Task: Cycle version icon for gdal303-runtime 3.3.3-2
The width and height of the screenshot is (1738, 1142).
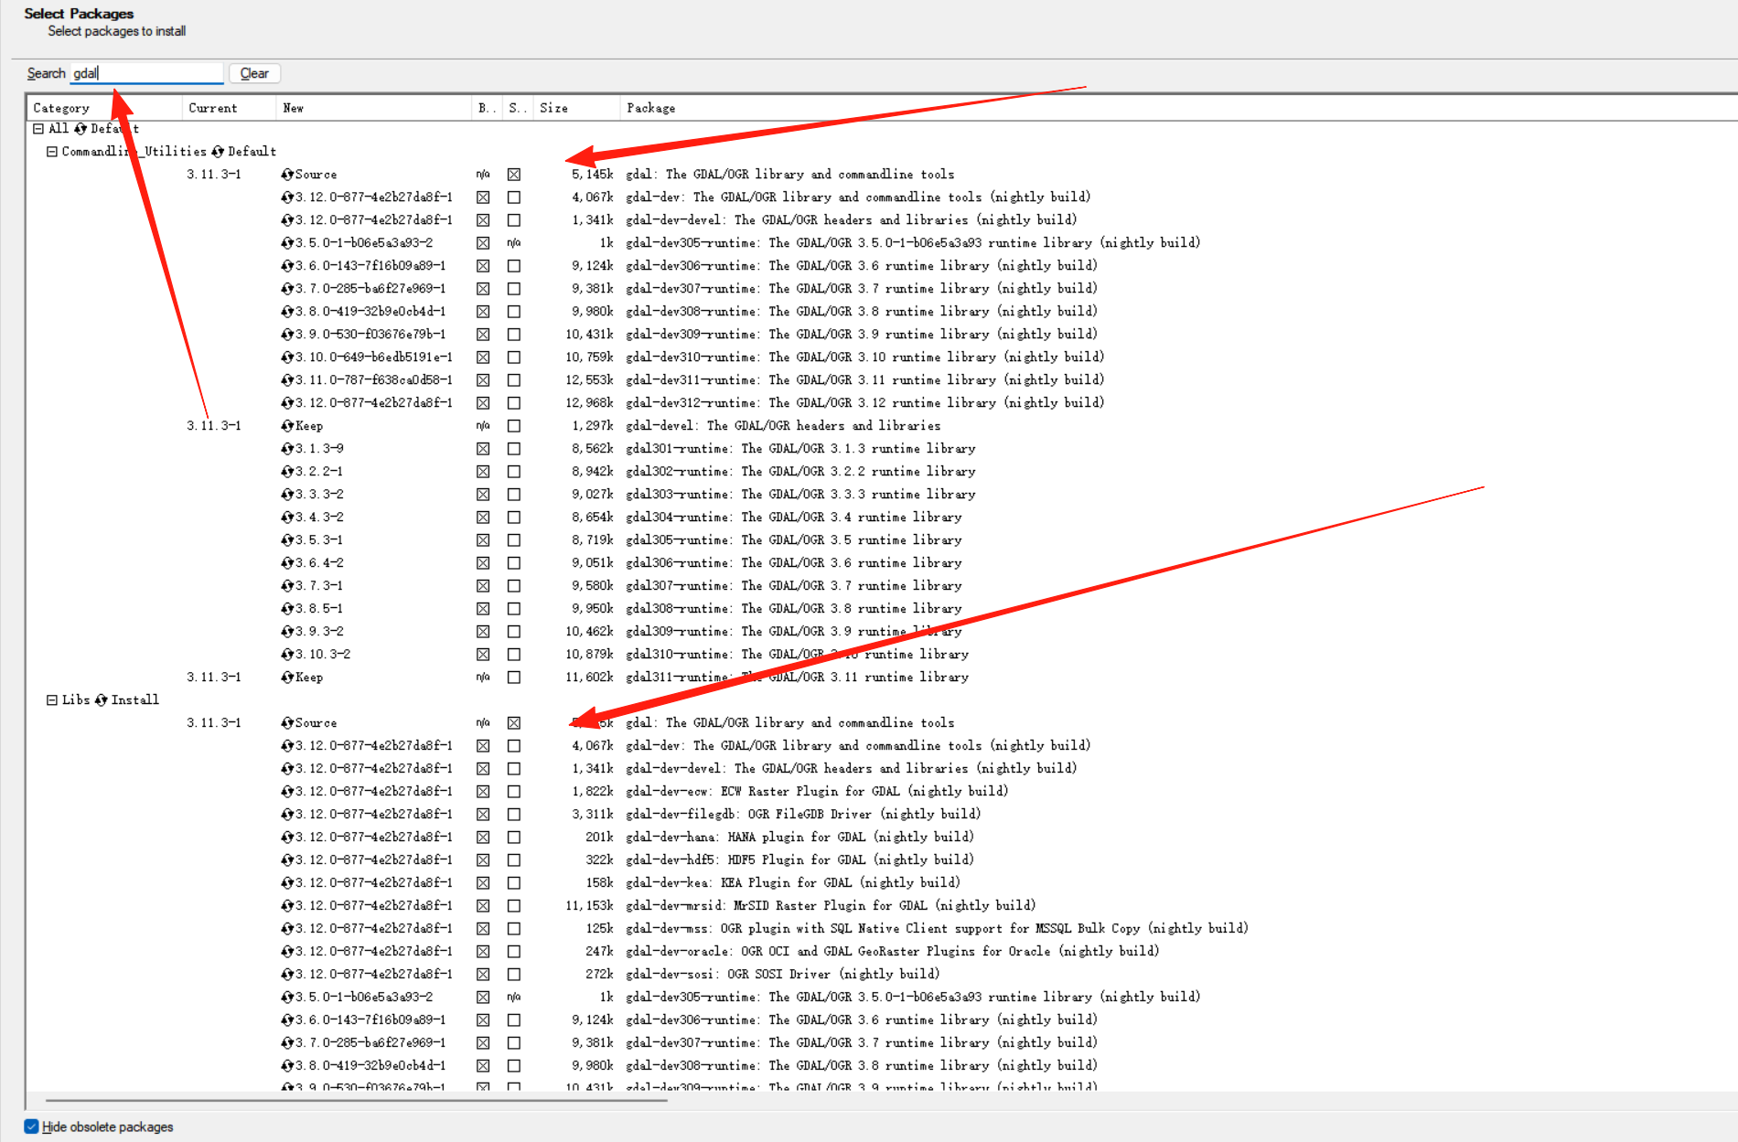Action: click(x=287, y=495)
